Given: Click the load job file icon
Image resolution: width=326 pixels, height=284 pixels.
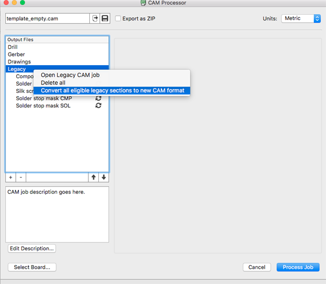Looking at the screenshot, I should click(x=95, y=18).
